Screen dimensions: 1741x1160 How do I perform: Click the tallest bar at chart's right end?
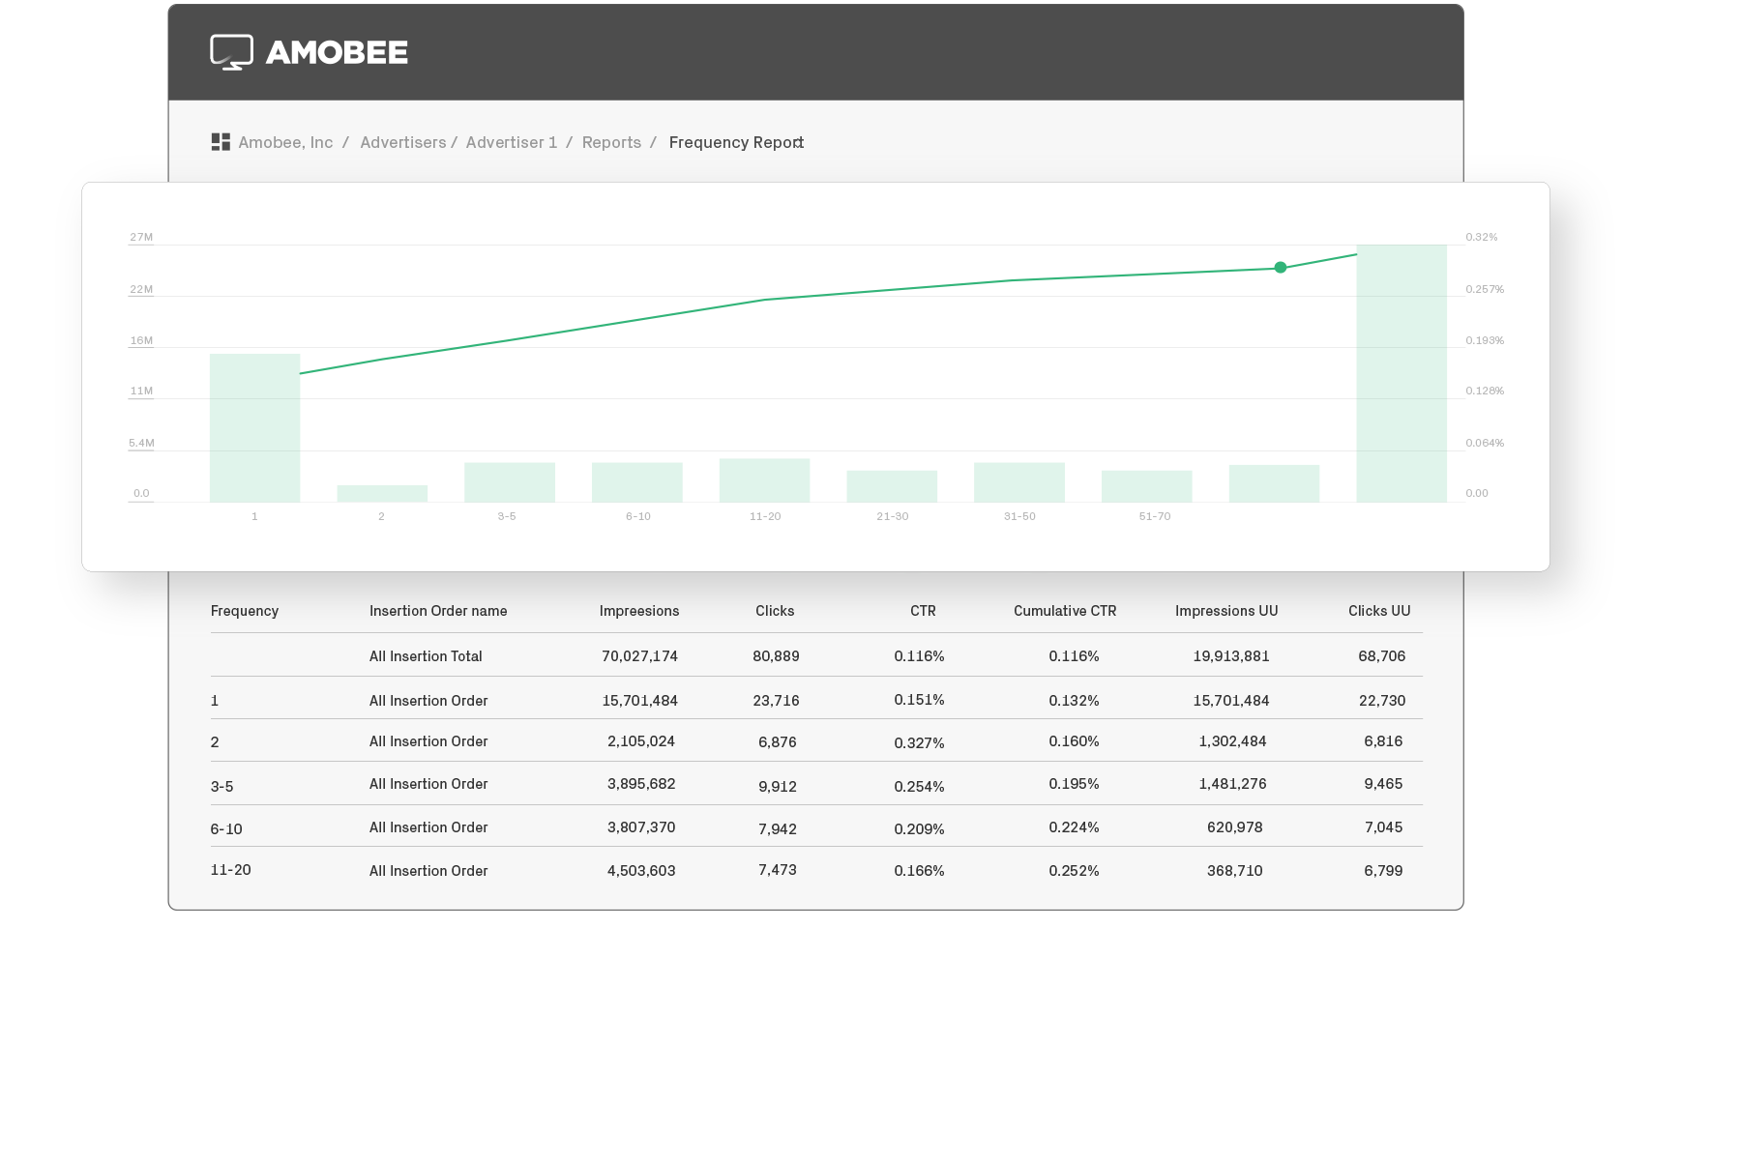pos(1402,373)
